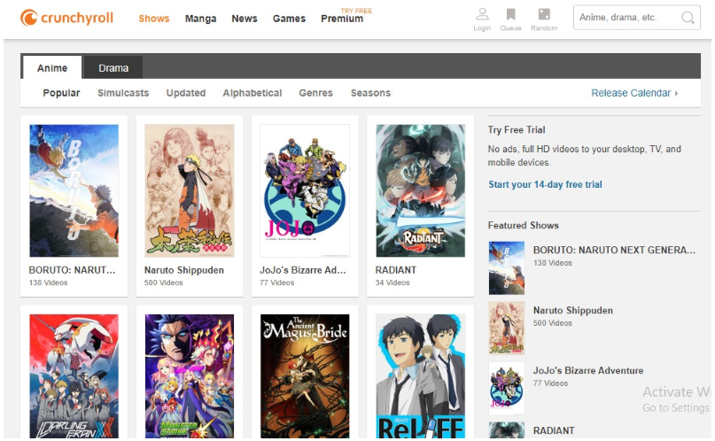
Task: Switch to the Anime tab
Action: point(52,68)
